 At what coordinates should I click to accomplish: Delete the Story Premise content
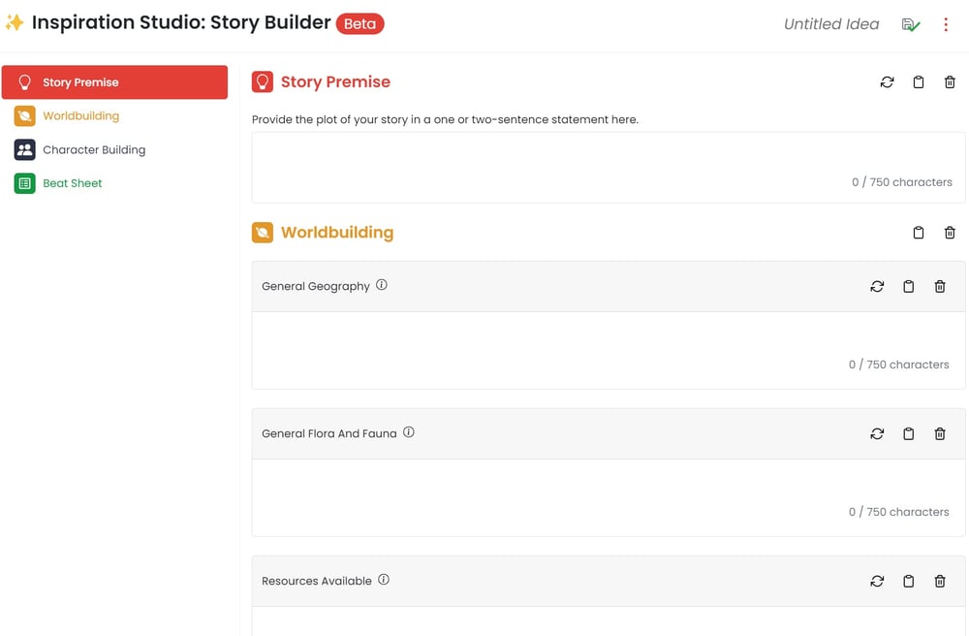pyautogui.click(x=950, y=82)
